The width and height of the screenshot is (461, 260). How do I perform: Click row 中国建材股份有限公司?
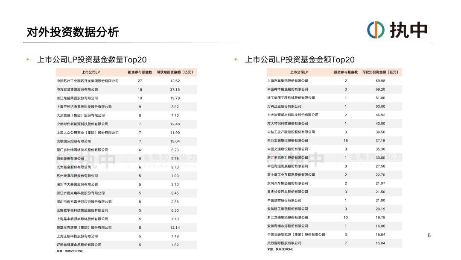pos(334,200)
